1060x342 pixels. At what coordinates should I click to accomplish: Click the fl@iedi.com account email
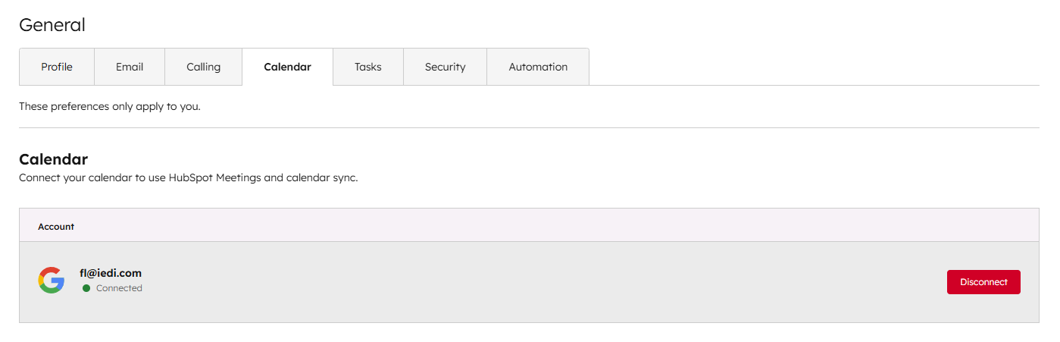(111, 273)
